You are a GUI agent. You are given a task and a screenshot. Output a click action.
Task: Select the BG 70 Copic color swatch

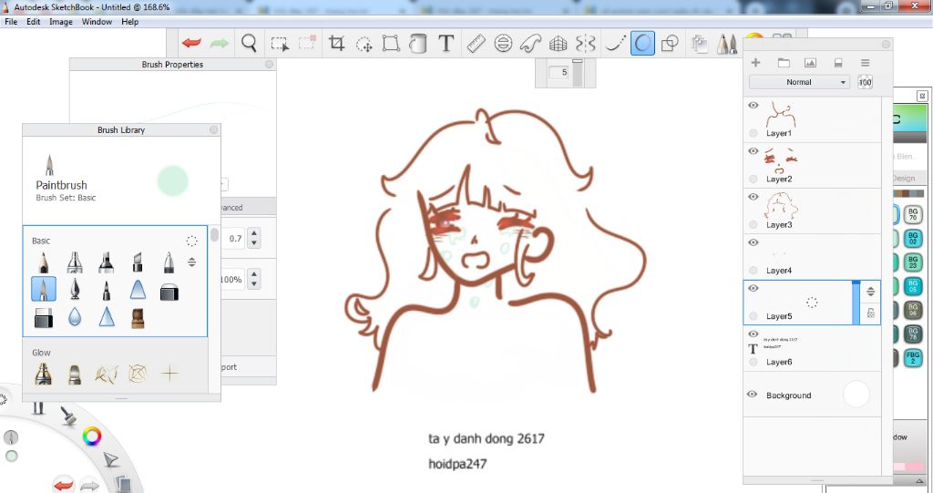tap(913, 214)
